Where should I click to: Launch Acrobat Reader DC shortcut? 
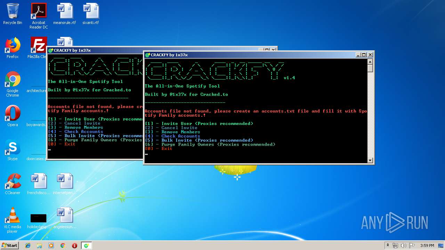tap(39, 16)
